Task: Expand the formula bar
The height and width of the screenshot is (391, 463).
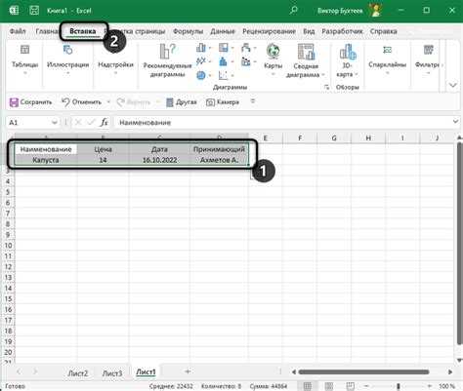Action: click(455, 122)
